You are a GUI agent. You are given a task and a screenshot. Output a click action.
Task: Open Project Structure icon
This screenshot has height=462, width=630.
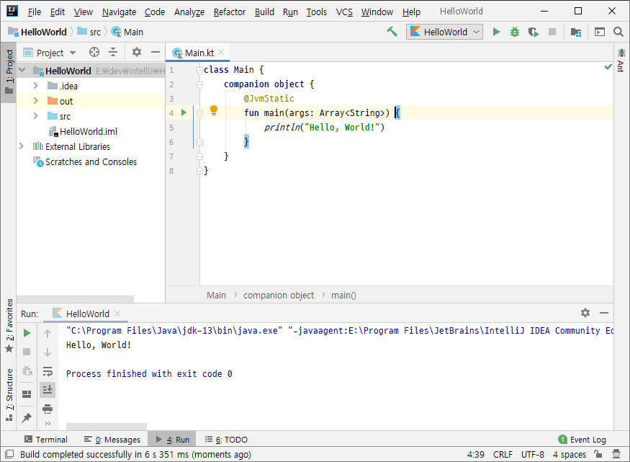[x=576, y=32]
